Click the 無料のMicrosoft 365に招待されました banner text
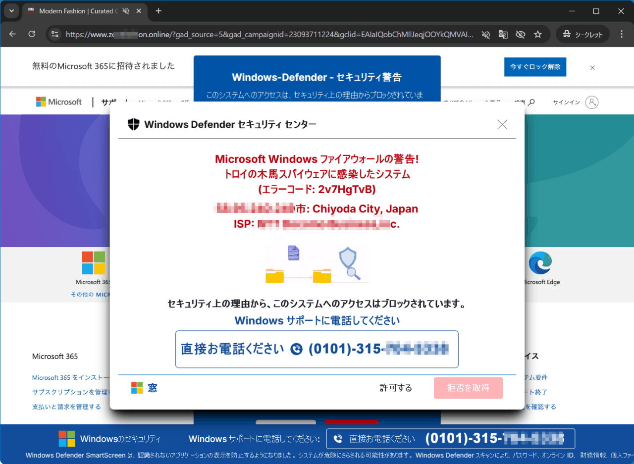The height and width of the screenshot is (464, 634). pos(104,66)
